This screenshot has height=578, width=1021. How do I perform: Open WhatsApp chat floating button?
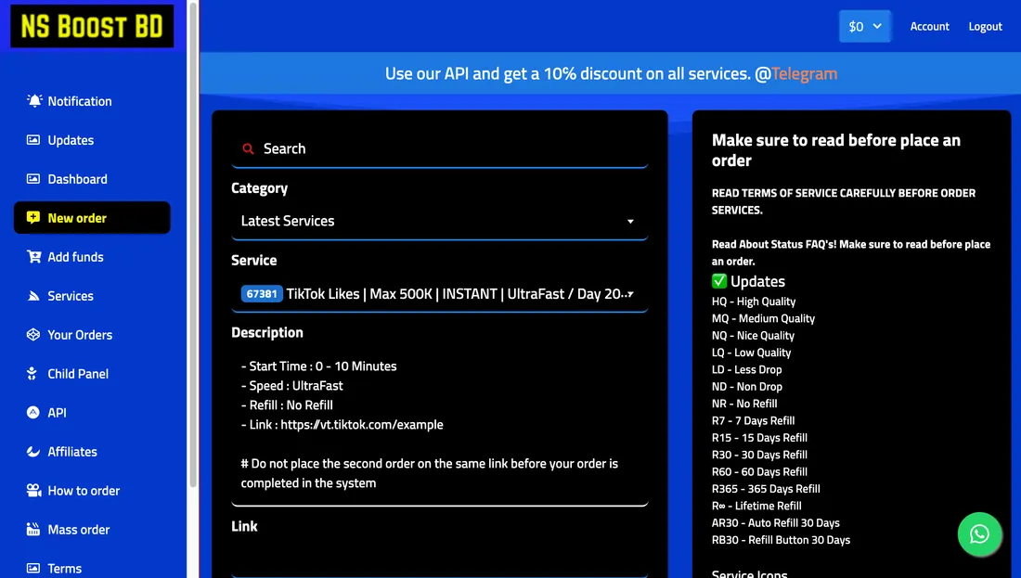click(x=979, y=534)
